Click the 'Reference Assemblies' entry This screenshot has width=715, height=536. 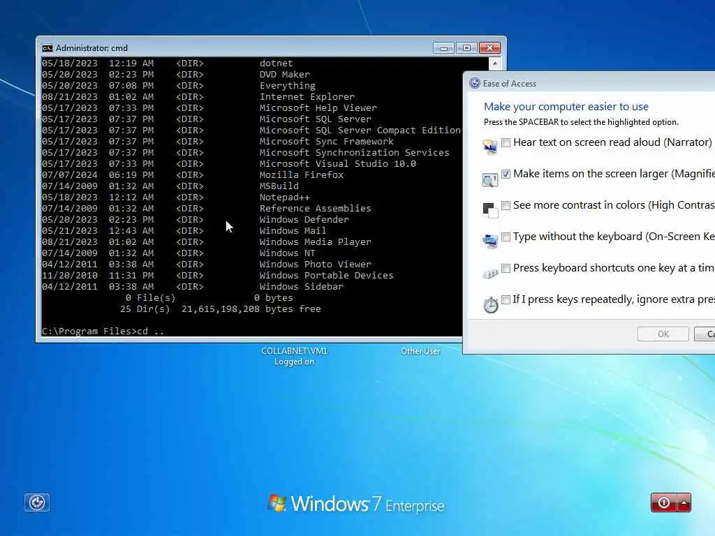315,208
